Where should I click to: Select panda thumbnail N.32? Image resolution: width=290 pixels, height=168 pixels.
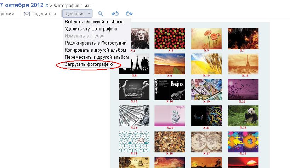click(x=243, y=116)
